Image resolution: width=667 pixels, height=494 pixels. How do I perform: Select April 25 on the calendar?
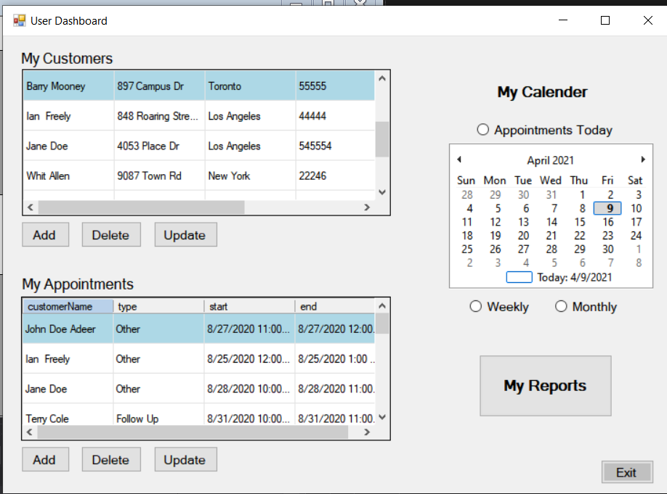[467, 249]
